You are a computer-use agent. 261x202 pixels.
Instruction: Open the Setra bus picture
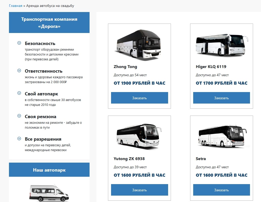coord(223,136)
